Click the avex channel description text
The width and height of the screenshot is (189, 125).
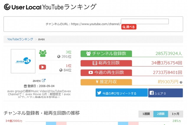[x=39, y=94]
